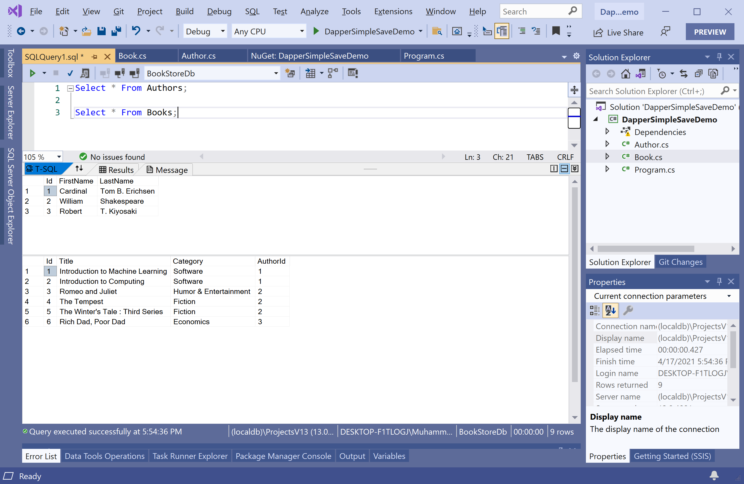Click the notification bell in status bar
This screenshot has width=744, height=484.
tap(714, 476)
